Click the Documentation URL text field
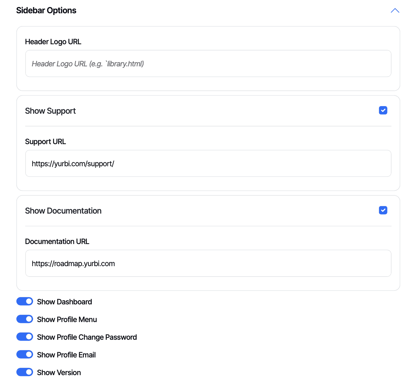The image size is (406, 385). [208, 263]
